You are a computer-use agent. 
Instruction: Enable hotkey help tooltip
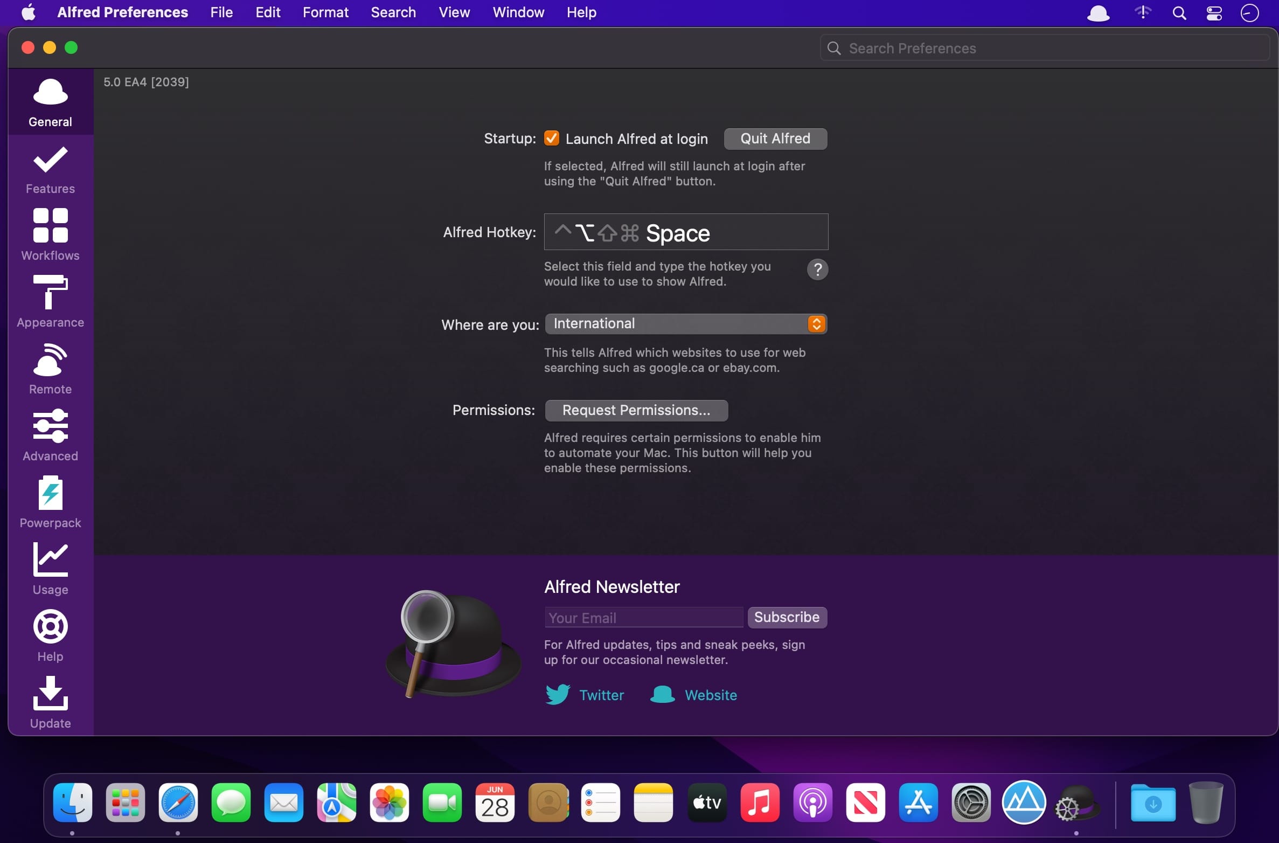tap(815, 270)
